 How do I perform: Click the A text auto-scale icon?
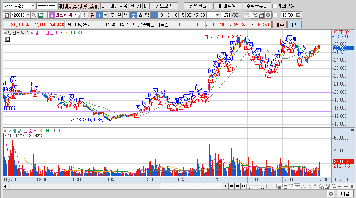pos(352,187)
